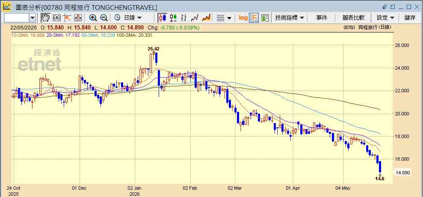Switch to candlestick chart type
This screenshot has height=197, width=423.
pyautogui.click(x=162, y=18)
